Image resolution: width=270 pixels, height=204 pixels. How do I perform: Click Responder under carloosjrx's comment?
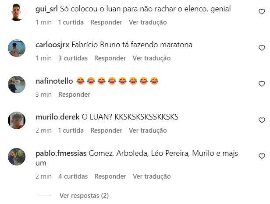coord(110,58)
